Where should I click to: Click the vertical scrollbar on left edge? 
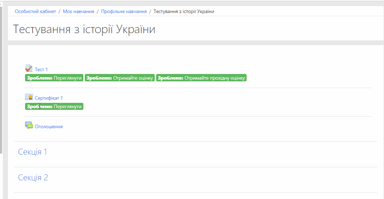[x=1, y=80]
